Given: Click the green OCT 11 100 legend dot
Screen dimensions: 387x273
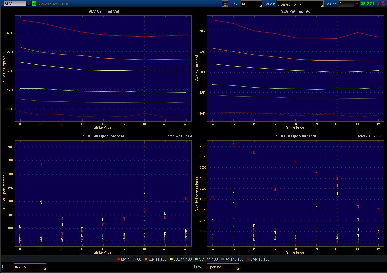Looking at the screenshot, I should (x=196, y=259).
